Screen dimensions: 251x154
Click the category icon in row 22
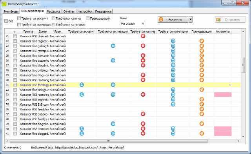173,41
